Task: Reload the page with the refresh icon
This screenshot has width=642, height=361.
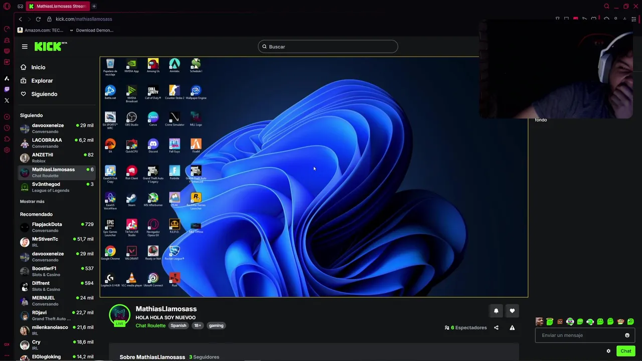Action: tap(38, 19)
